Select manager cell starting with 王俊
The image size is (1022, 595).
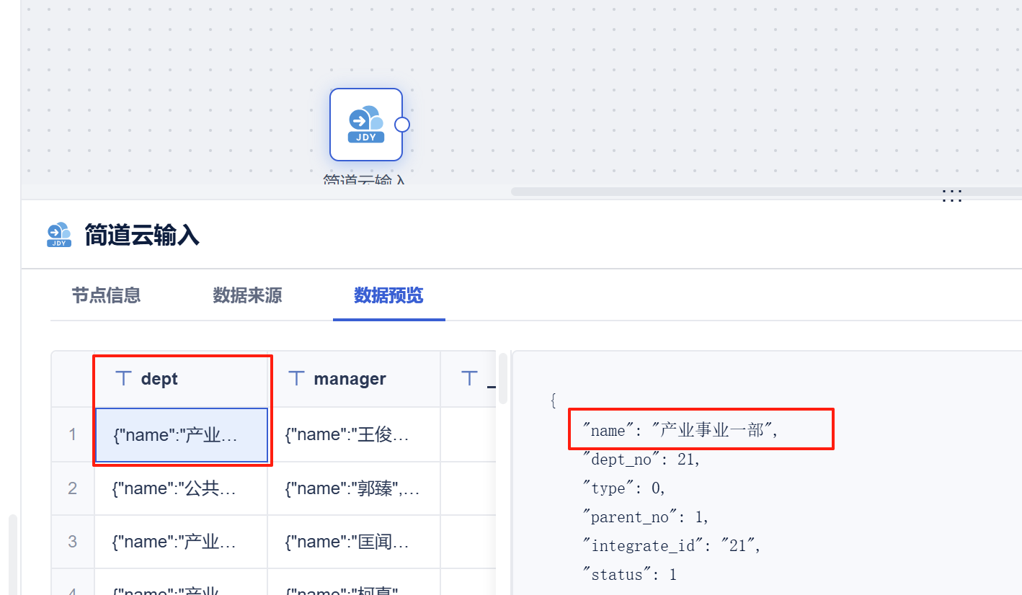pyautogui.click(x=354, y=435)
